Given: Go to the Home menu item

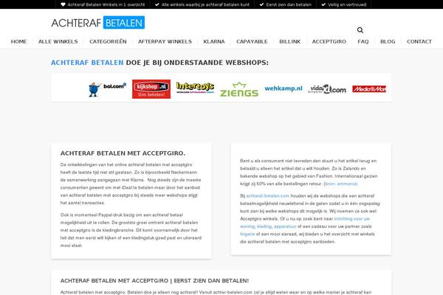Looking at the screenshot, I should pos(18,41).
